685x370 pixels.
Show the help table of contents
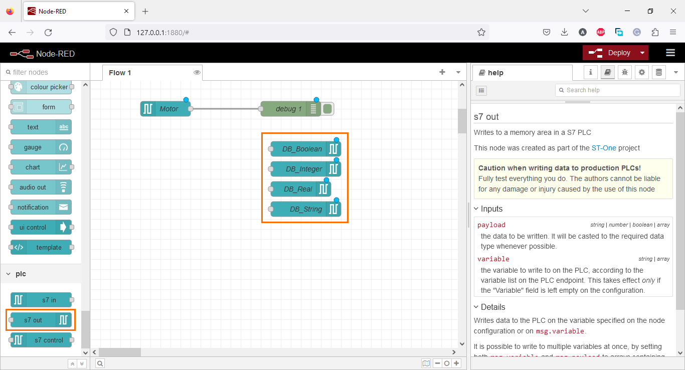[481, 90]
